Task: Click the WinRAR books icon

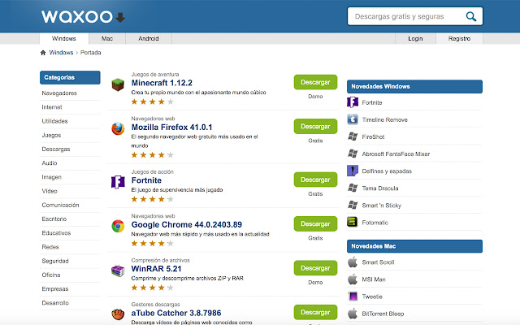Action: coord(118,271)
